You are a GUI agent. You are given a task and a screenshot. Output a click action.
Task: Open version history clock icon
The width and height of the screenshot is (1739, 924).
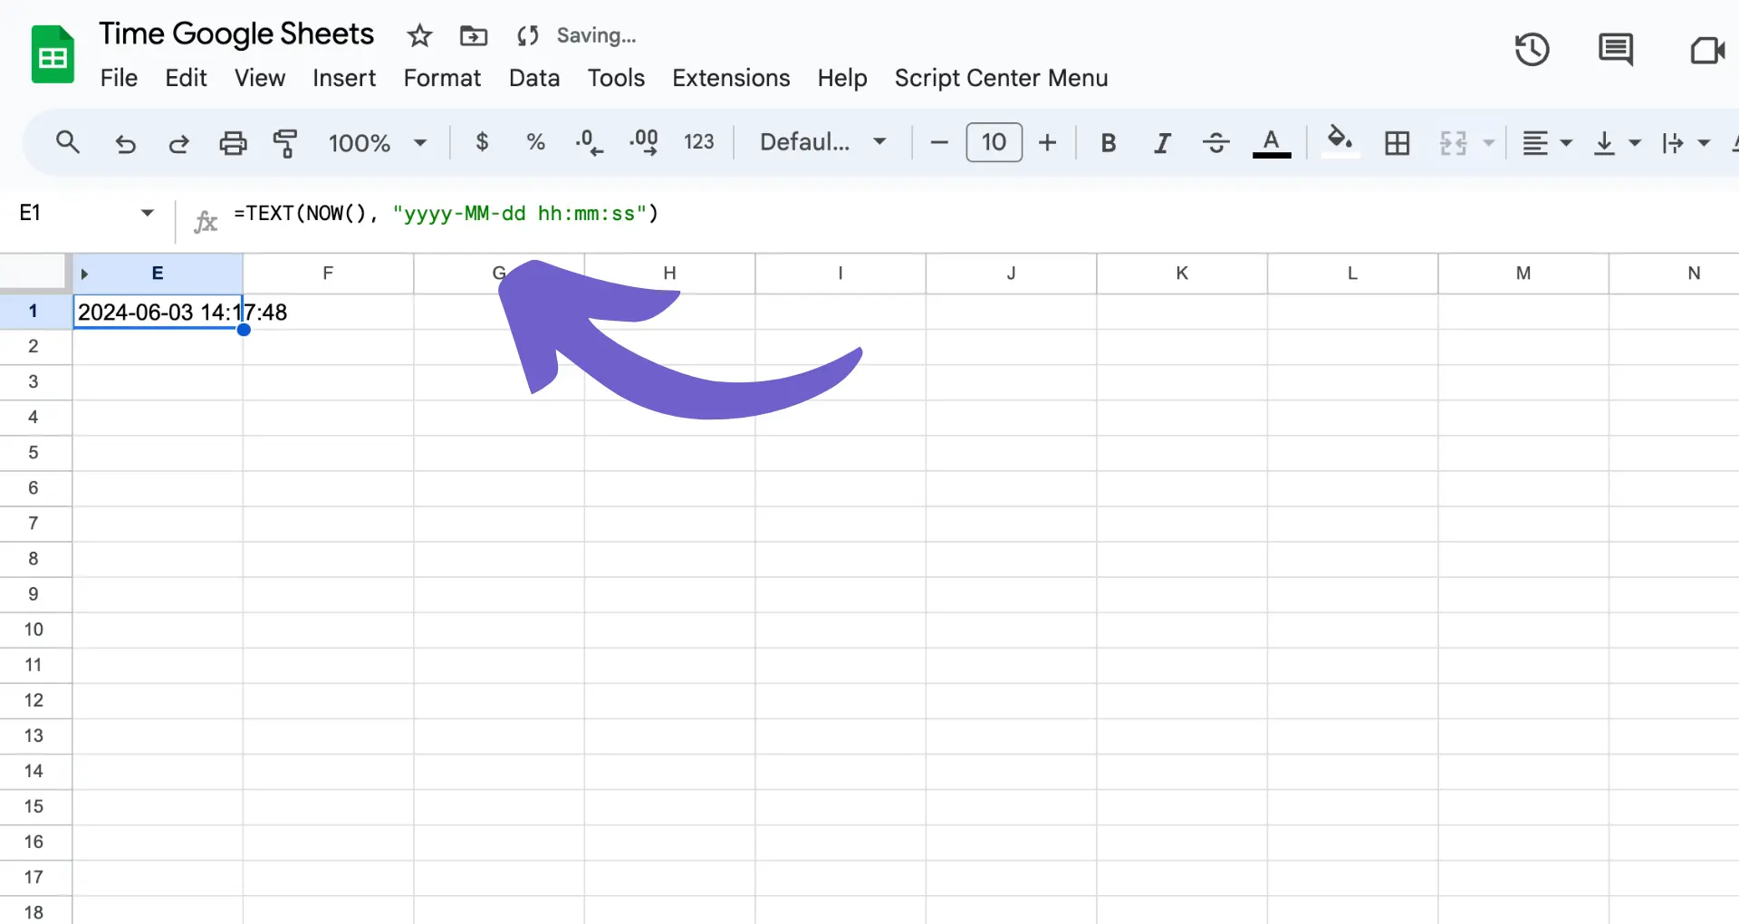point(1532,50)
